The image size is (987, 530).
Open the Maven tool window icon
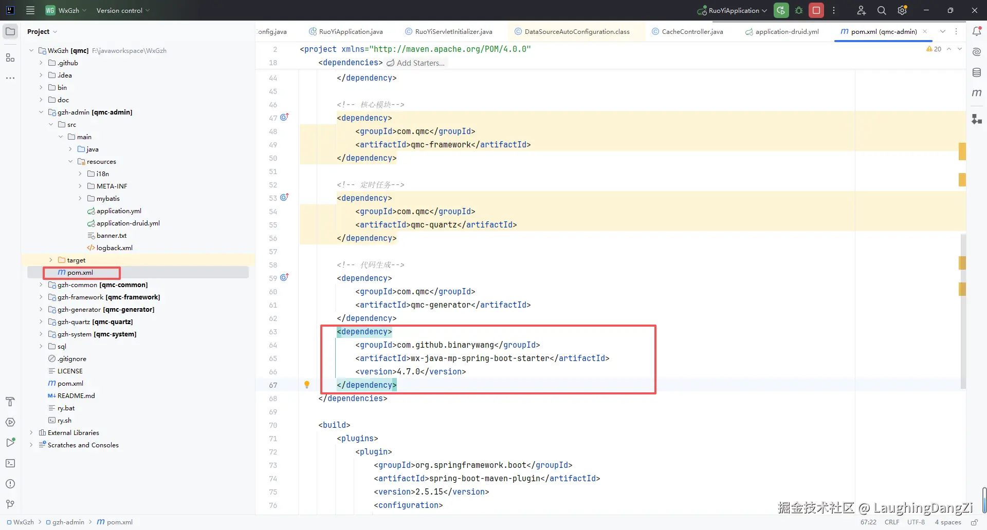977,93
